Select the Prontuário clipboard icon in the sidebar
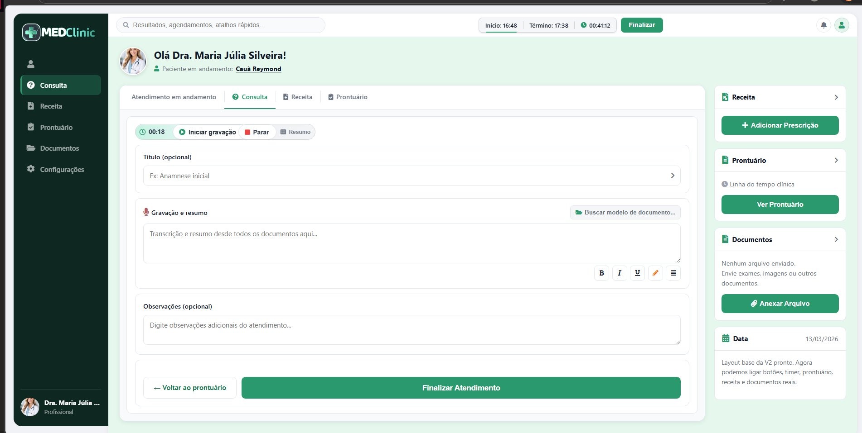 point(30,127)
